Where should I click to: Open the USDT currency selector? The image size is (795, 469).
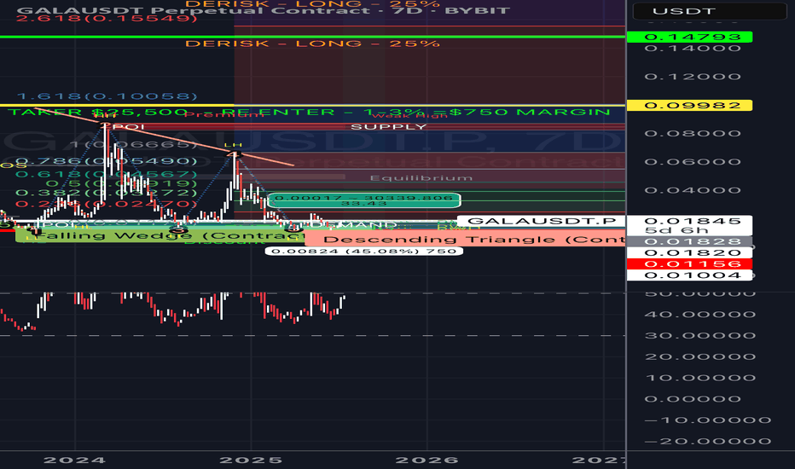pos(710,11)
